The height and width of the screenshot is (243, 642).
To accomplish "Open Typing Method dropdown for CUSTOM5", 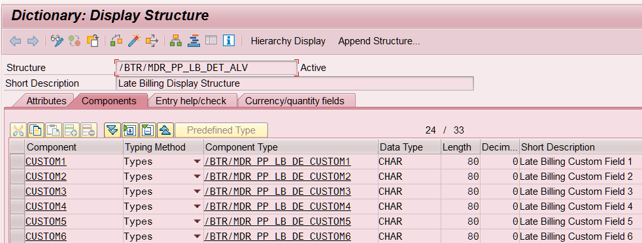I will point(197,222).
